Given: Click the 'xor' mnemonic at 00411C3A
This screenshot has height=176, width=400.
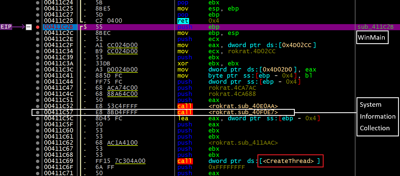Looking at the screenshot, I should (183, 63).
